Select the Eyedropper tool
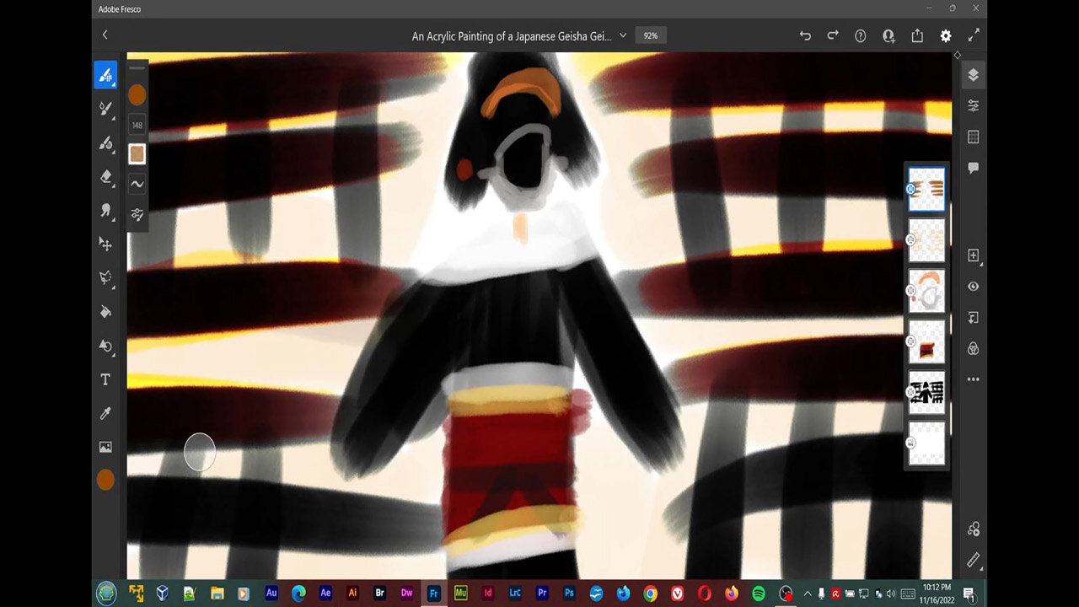The height and width of the screenshot is (607, 1079). 105,413
